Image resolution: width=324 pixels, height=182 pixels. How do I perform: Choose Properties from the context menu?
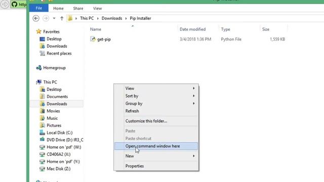pyautogui.click(x=156, y=166)
